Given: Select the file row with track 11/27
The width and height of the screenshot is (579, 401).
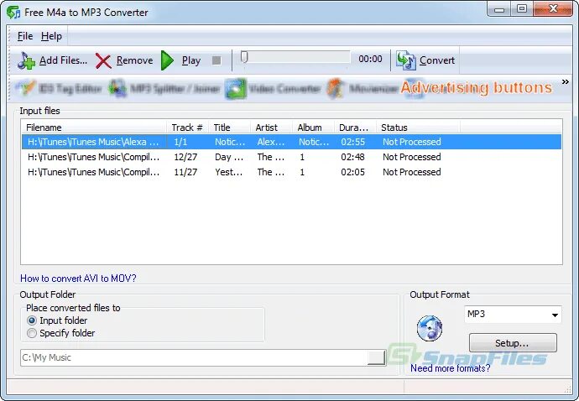Looking at the screenshot, I should click(291, 173).
